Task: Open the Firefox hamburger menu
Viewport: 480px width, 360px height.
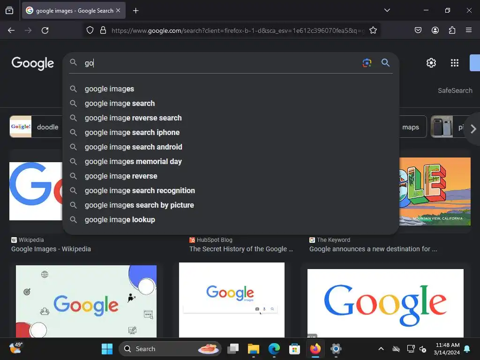Action: click(469, 30)
